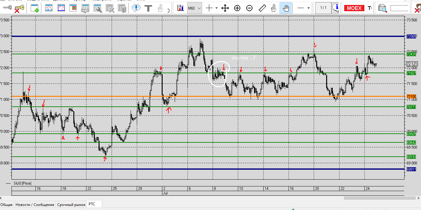Open the create new window icon
This screenshot has width=421, height=210.
[x=35, y=8]
